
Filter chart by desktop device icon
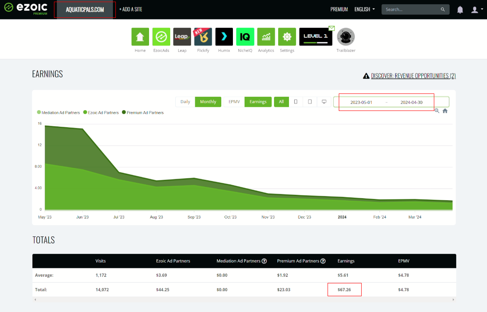coord(324,102)
